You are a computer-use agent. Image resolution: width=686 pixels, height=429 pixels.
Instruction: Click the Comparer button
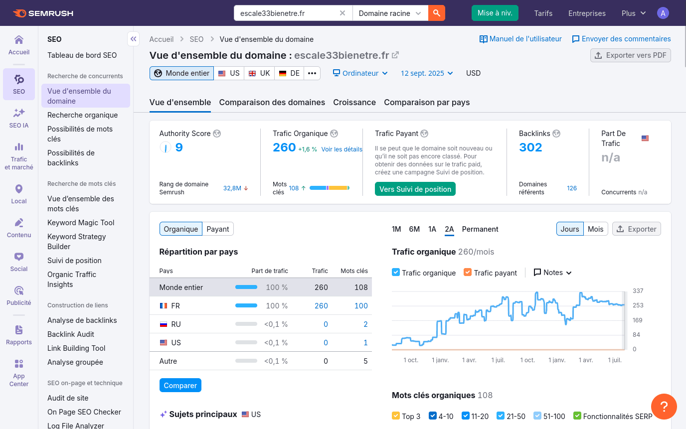coord(180,386)
